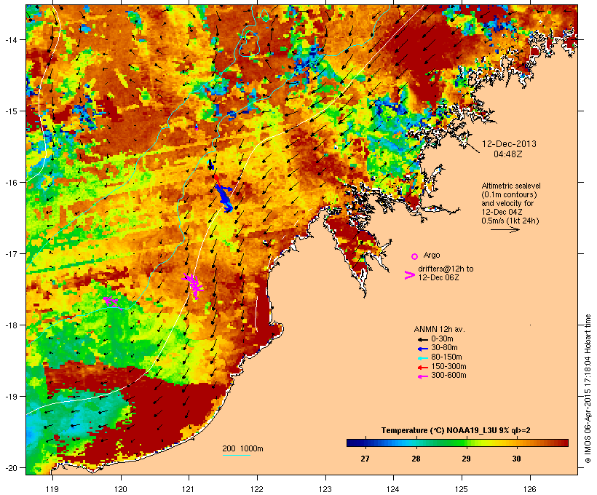Viewport: 597px width, 495px height.
Task: Click the temperature color bar legend
Action: point(457,443)
